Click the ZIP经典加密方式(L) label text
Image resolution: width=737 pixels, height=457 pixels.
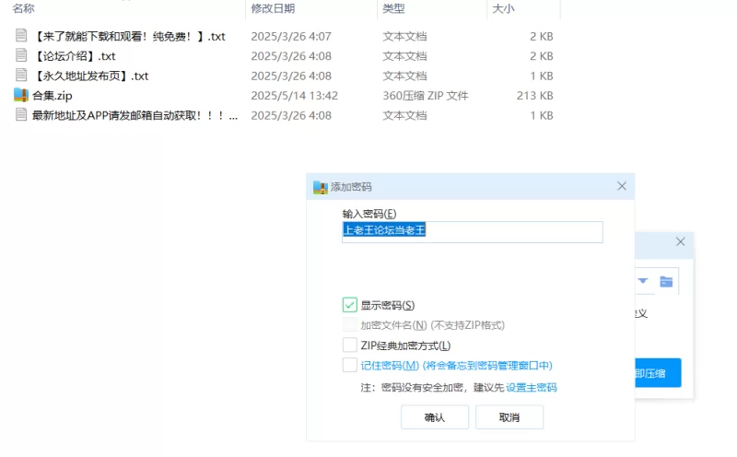click(x=405, y=346)
